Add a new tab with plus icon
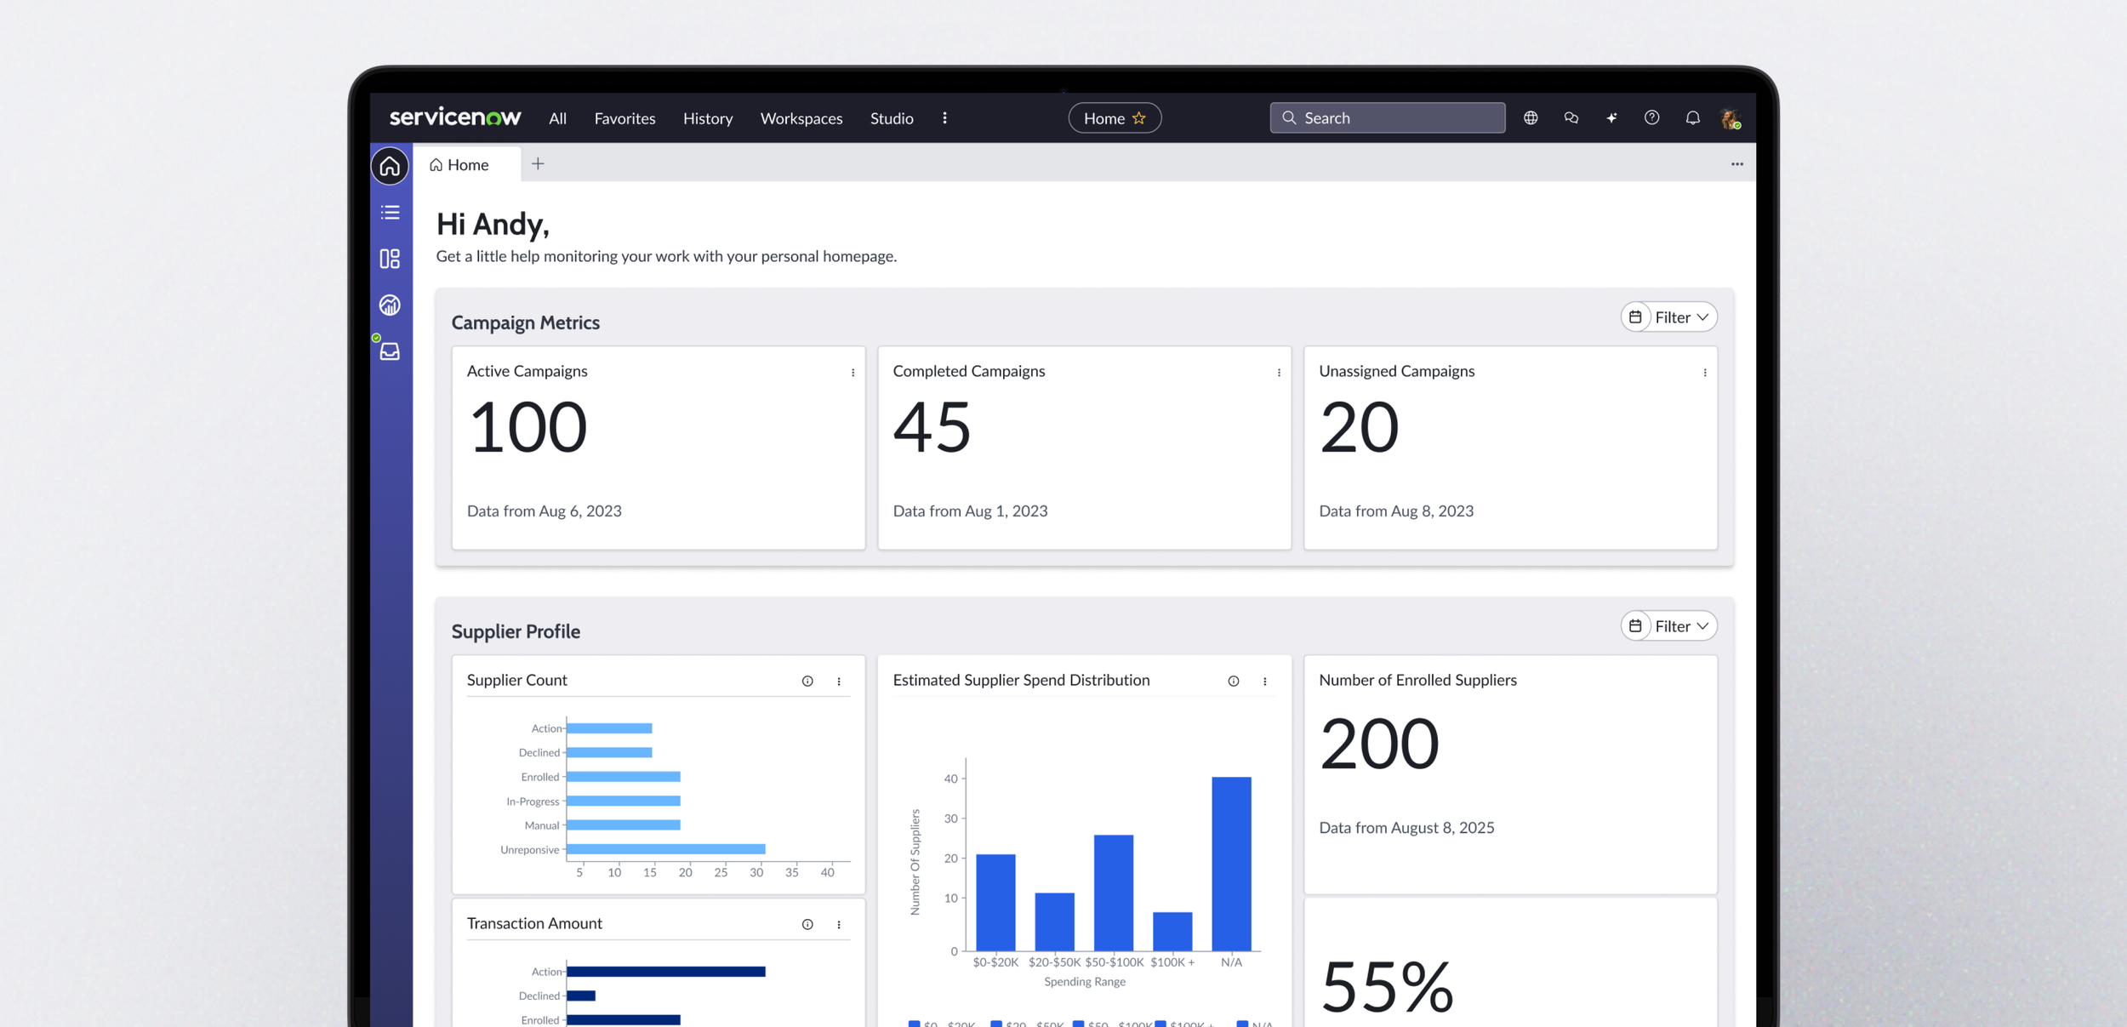 (538, 163)
